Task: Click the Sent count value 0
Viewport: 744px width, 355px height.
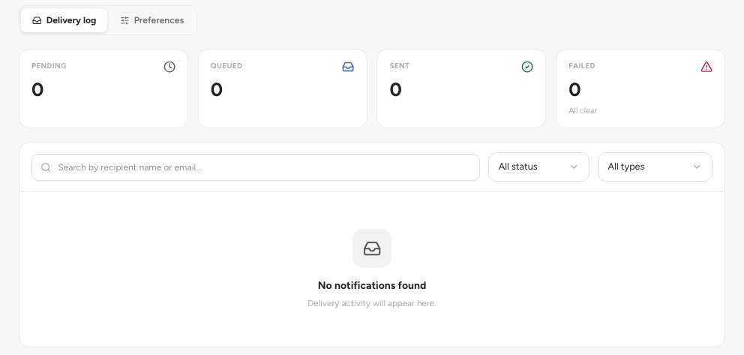Action: [x=395, y=89]
